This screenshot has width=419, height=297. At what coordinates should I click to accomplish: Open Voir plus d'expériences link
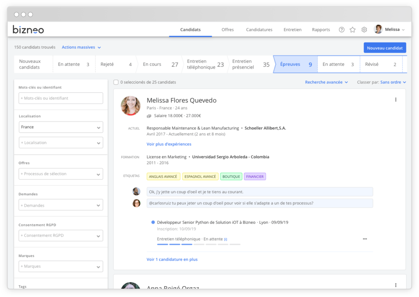[169, 144]
